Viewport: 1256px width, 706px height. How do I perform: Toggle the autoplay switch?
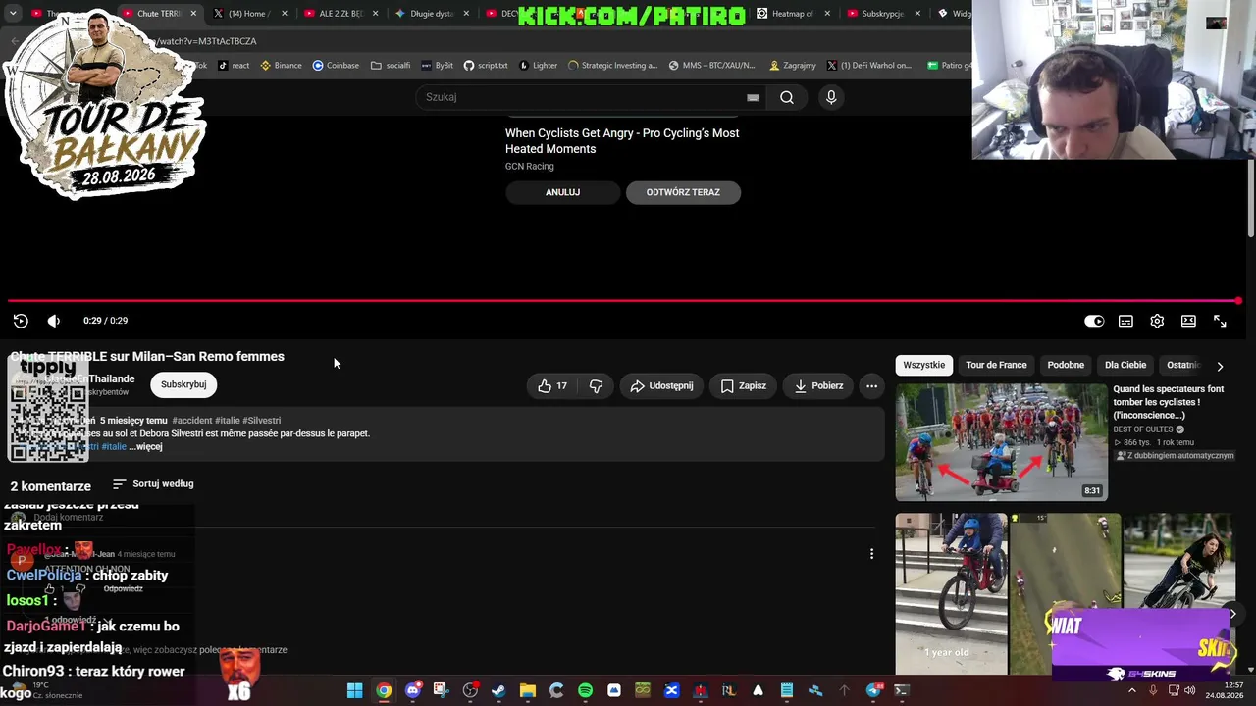point(1094,321)
